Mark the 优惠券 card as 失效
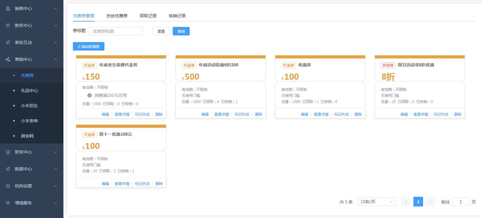Viewport: 482px width, 218px height. 341,114
